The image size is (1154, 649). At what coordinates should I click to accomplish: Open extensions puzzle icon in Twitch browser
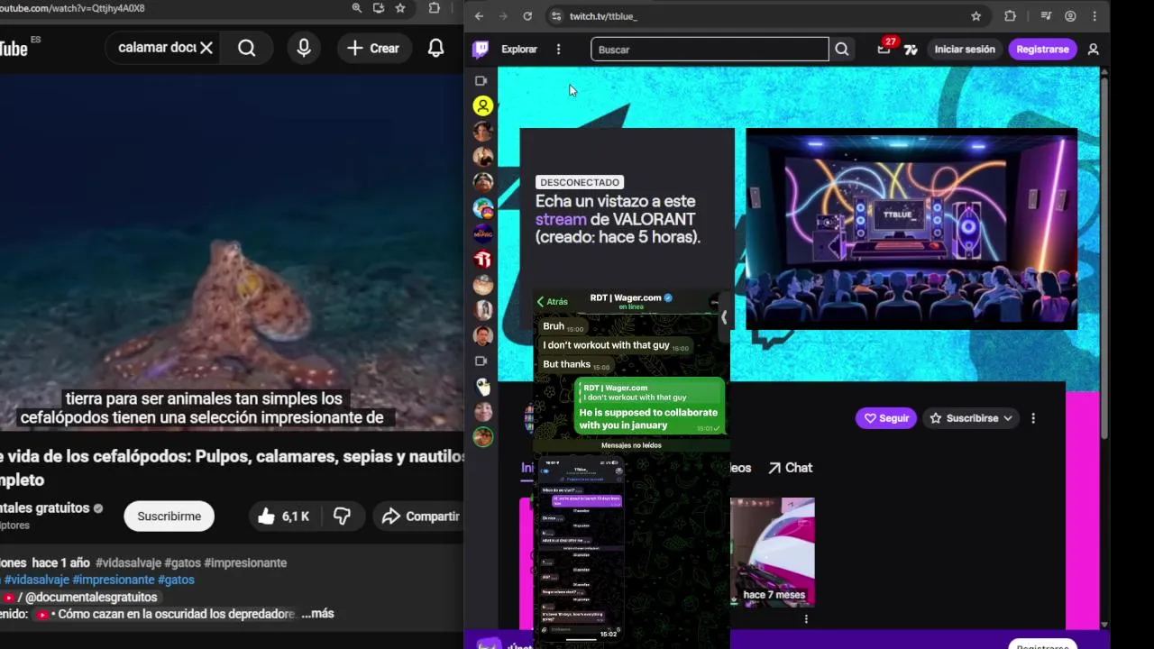coord(1010,16)
